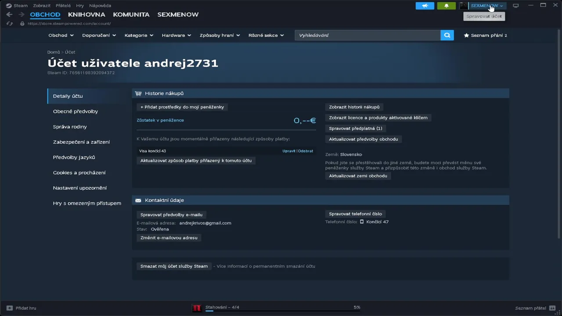Open the Nápověda menu
The image size is (562, 316).
click(x=100, y=6)
